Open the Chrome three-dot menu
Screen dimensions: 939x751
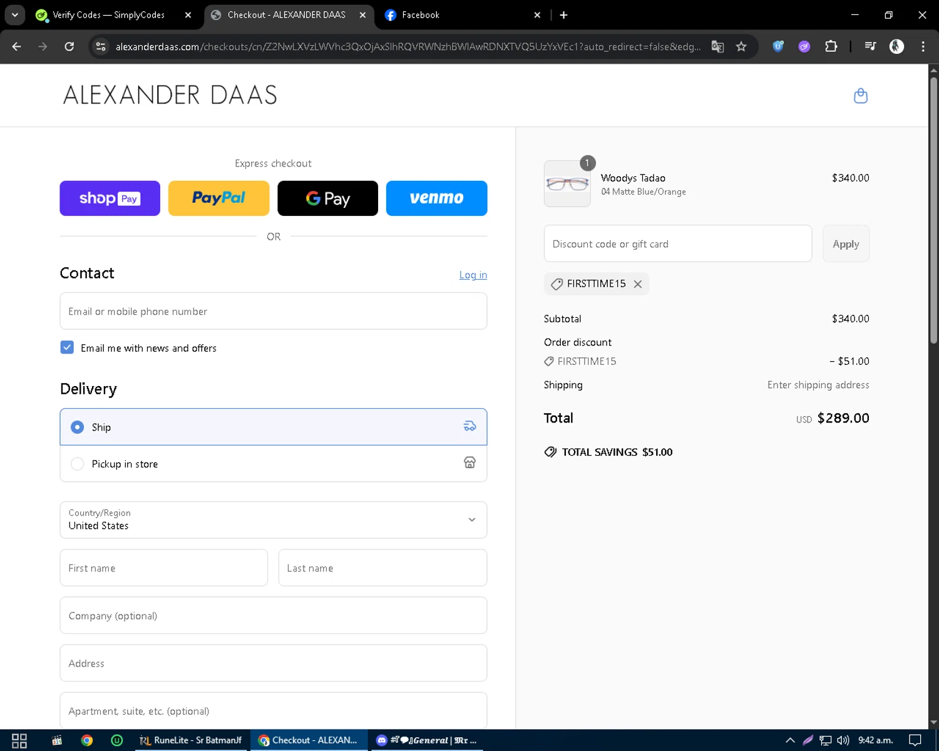(923, 46)
